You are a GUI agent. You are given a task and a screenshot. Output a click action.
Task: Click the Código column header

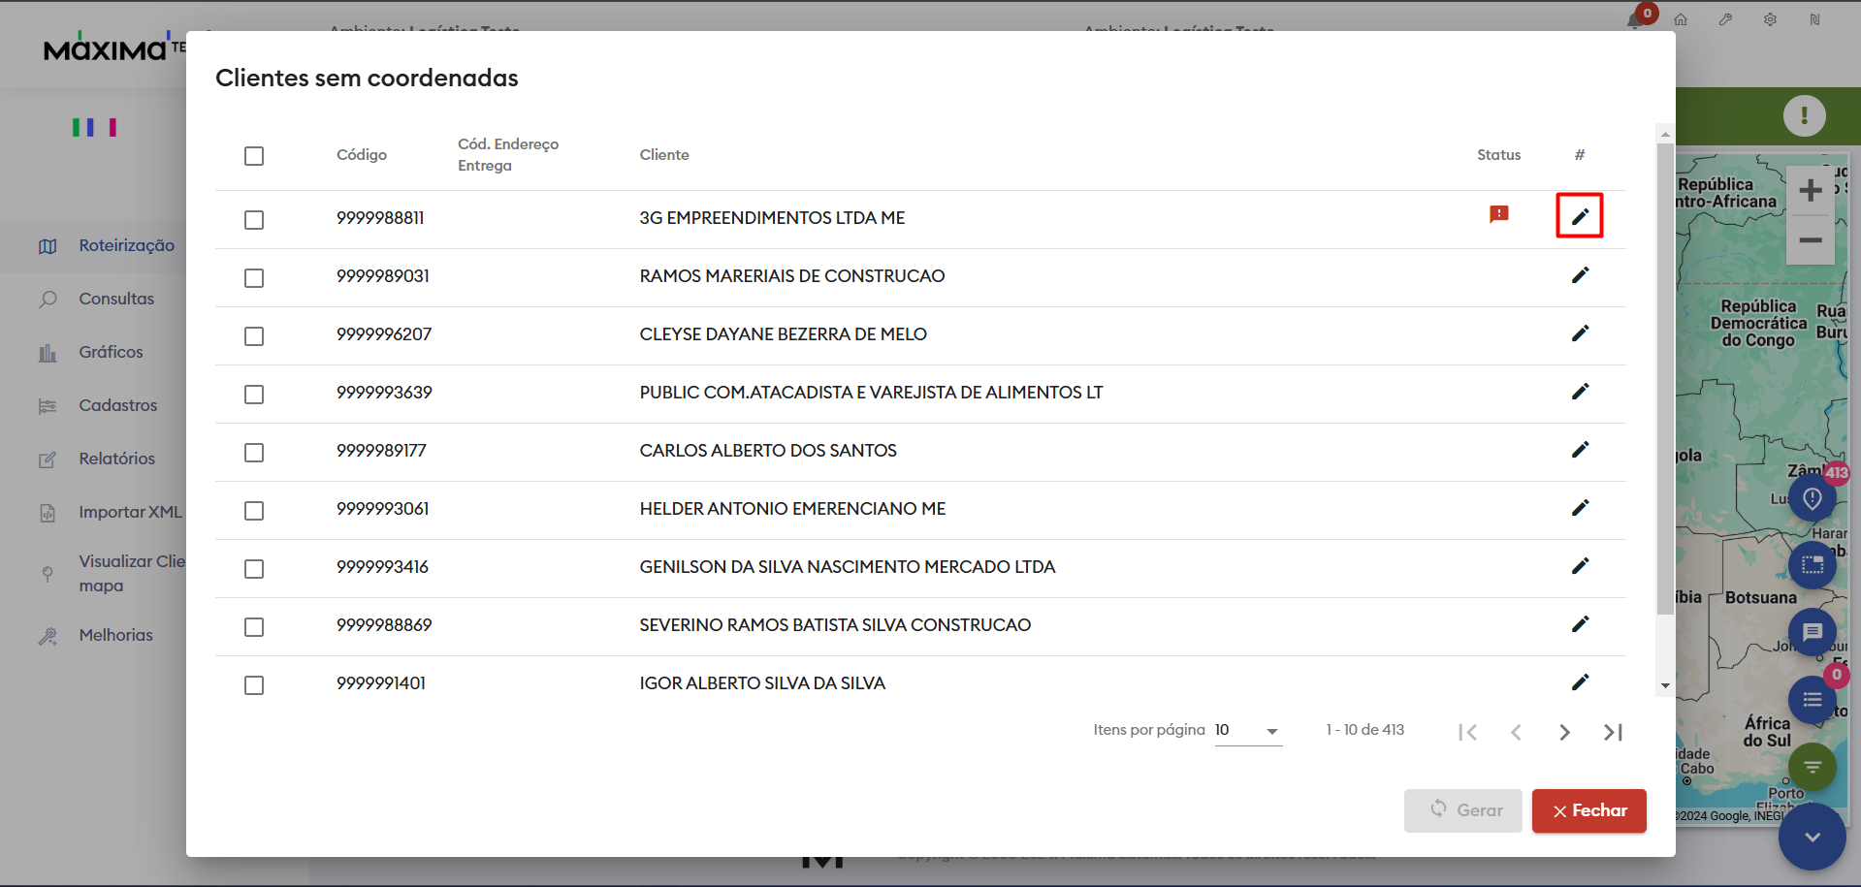point(362,155)
